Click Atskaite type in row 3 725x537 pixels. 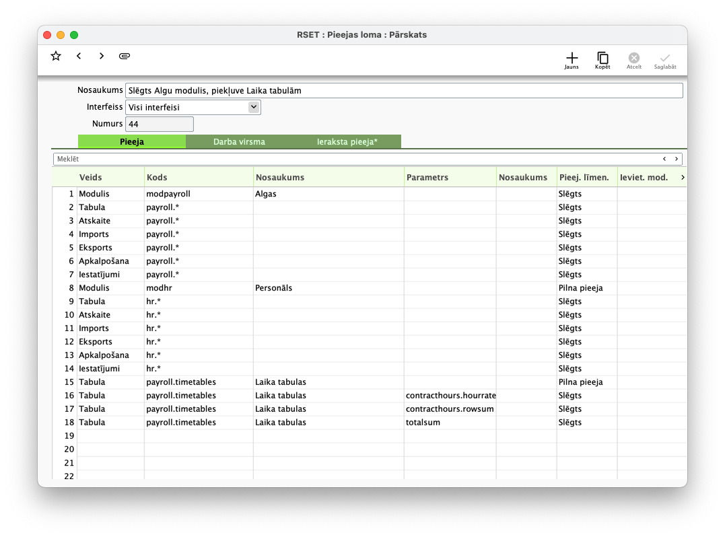click(x=110, y=221)
